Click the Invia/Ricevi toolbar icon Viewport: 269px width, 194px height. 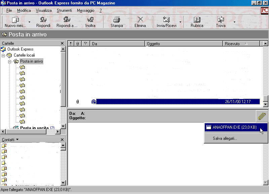[166, 22]
